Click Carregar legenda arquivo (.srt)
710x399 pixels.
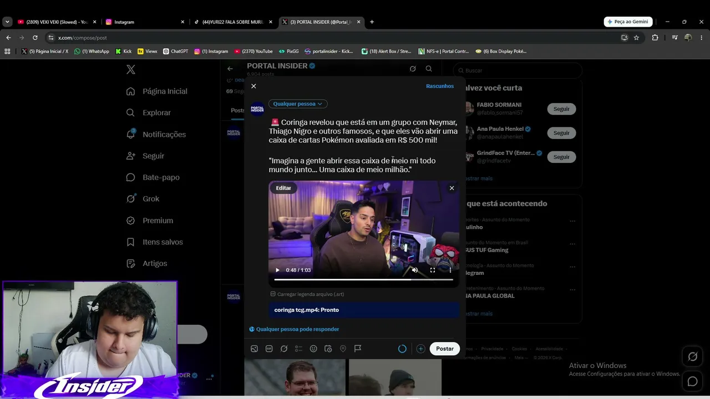point(307,294)
